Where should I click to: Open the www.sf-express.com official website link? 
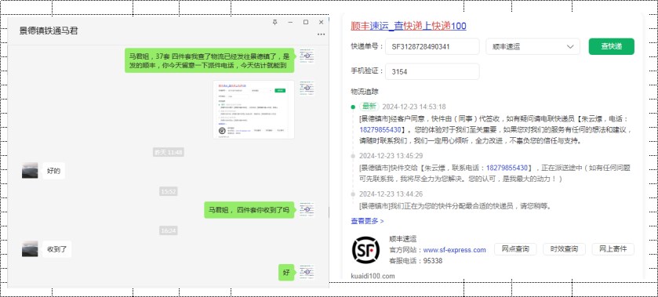pos(454,250)
